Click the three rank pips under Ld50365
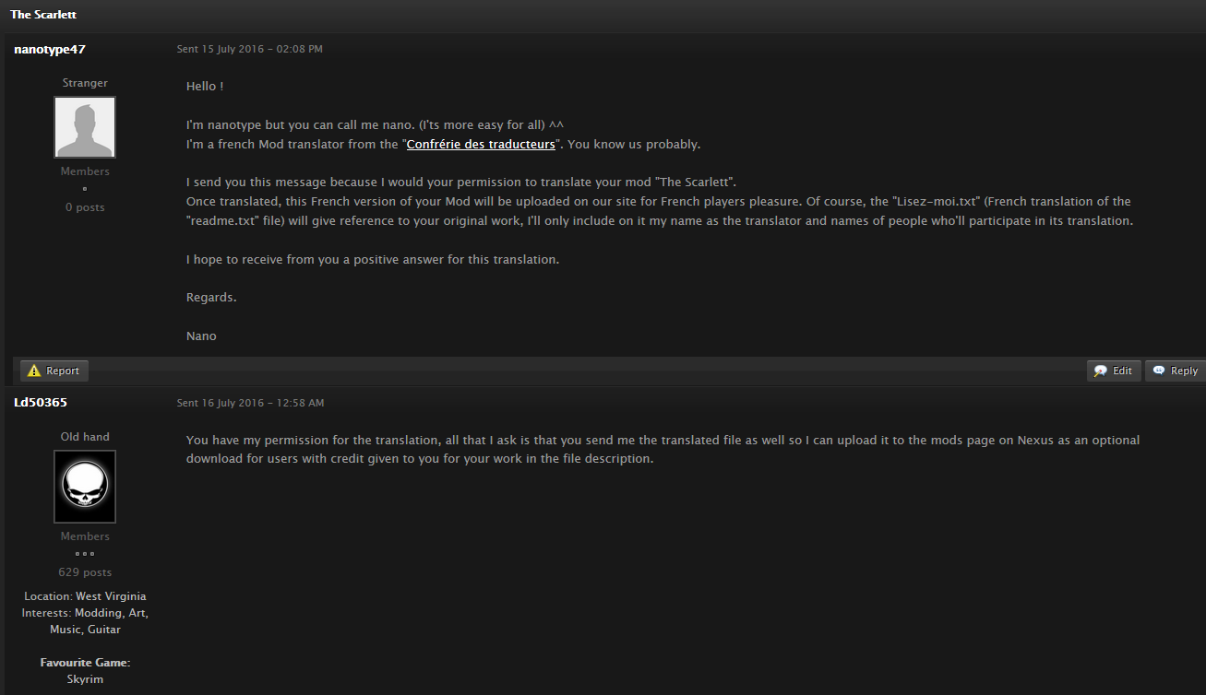Viewport: 1206px width, 695px height. point(85,554)
